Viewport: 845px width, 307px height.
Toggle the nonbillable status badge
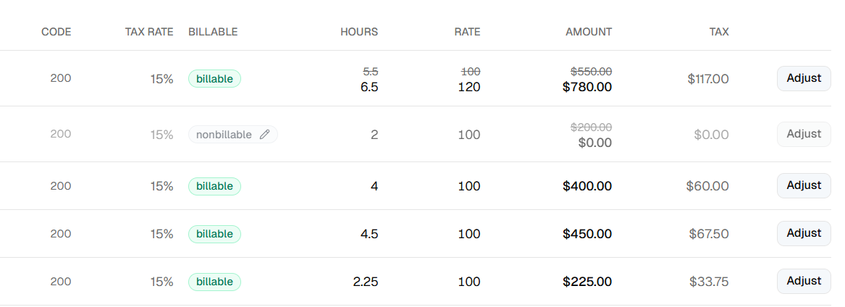tap(233, 135)
